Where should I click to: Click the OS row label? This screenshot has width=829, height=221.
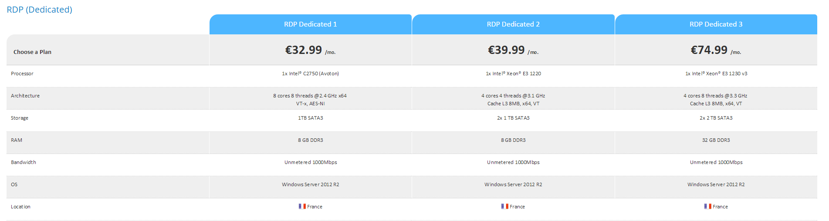point(14,184)
